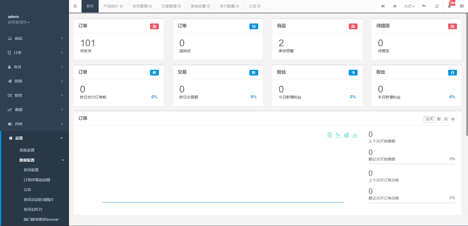Click the 设置 gear icon in sidebar

pyautogui.click(x=11, y=138)
